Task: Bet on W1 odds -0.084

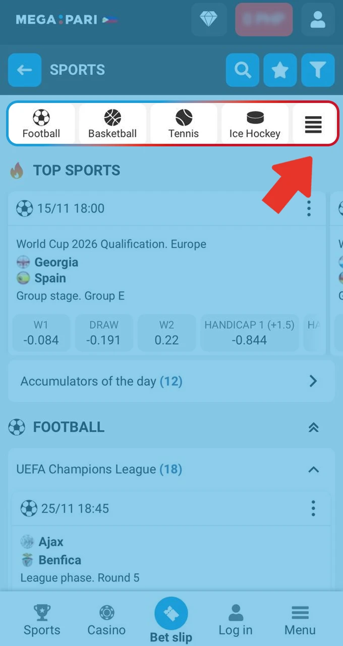Action: [x=41, y=333]
